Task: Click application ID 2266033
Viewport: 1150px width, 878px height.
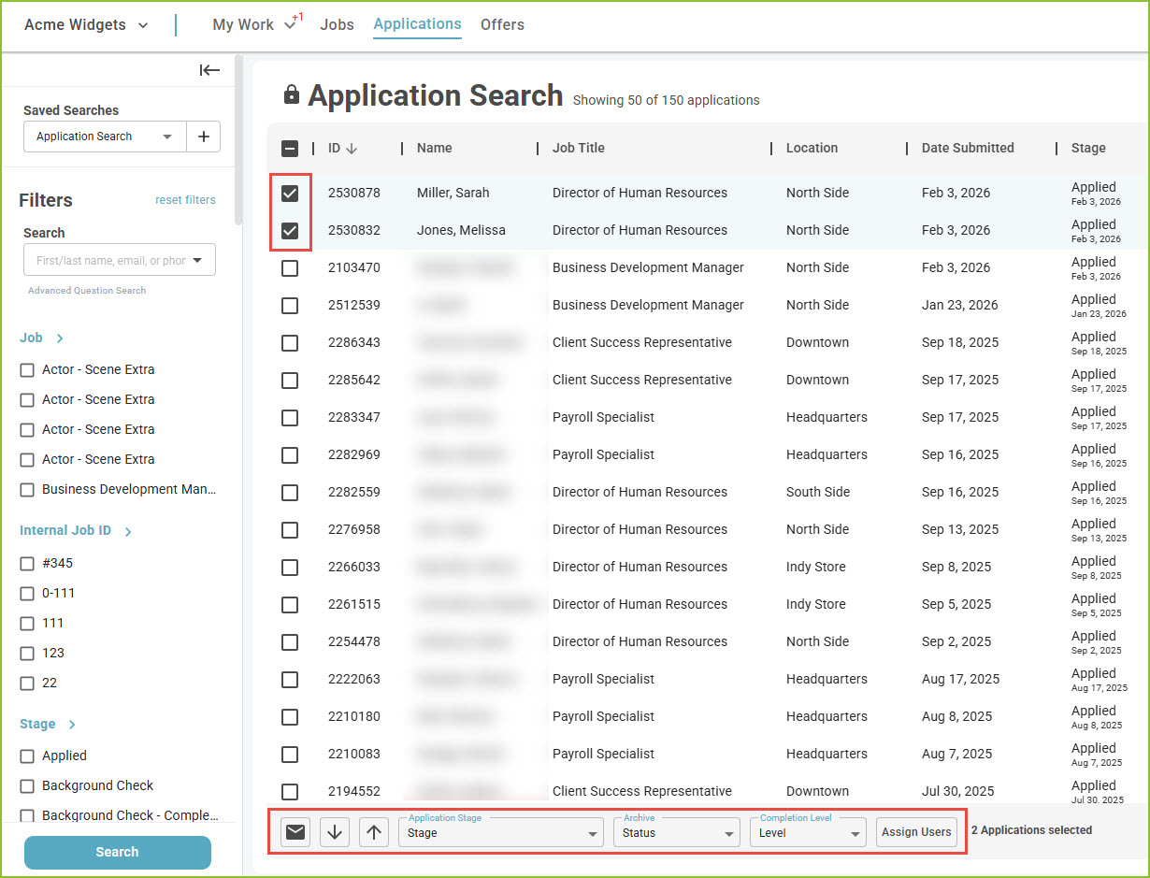Action: [354, 567]
